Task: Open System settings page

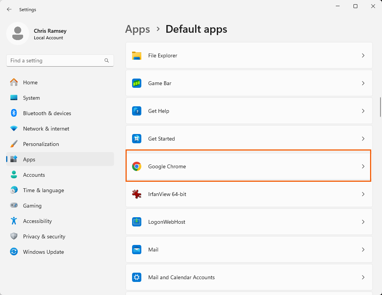Action: click(60, 98)
